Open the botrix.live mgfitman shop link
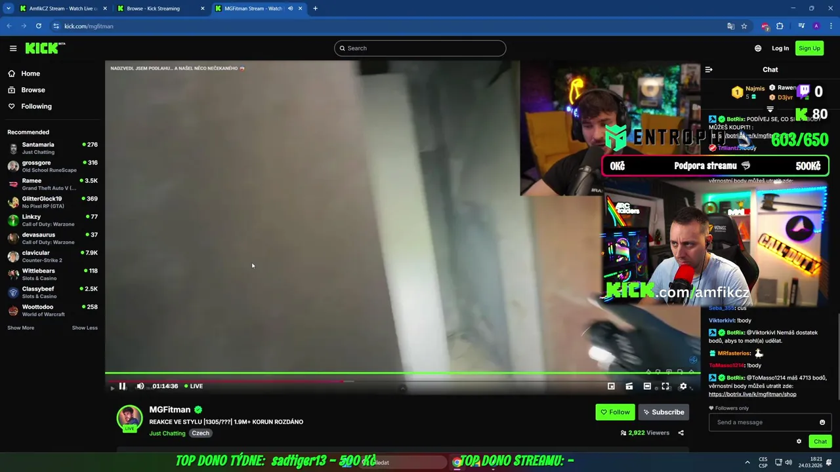Screen dimensions: 840x472 (752, 395)
